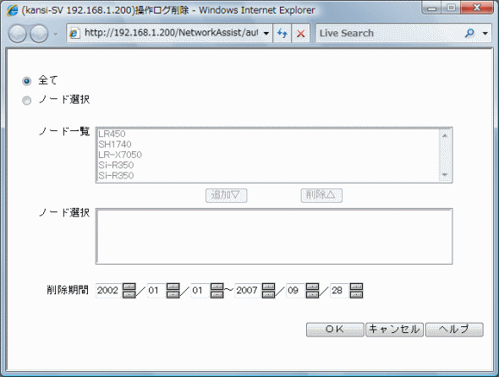Click the end month 09 spinner

click(313, 291)
